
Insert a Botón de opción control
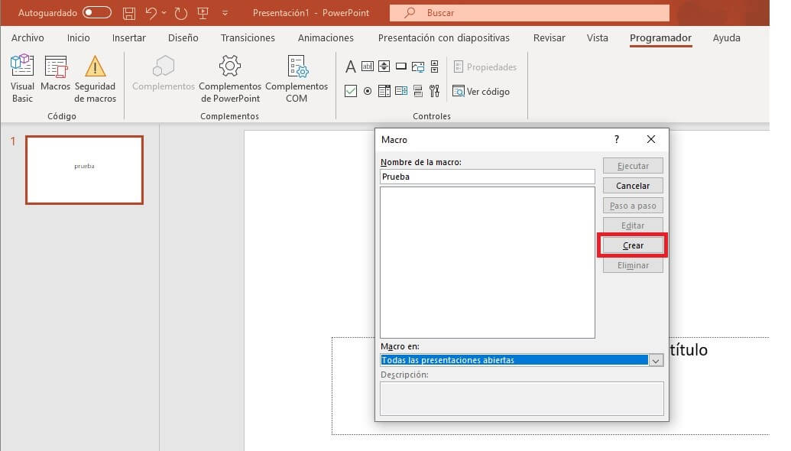coord(367,91)
